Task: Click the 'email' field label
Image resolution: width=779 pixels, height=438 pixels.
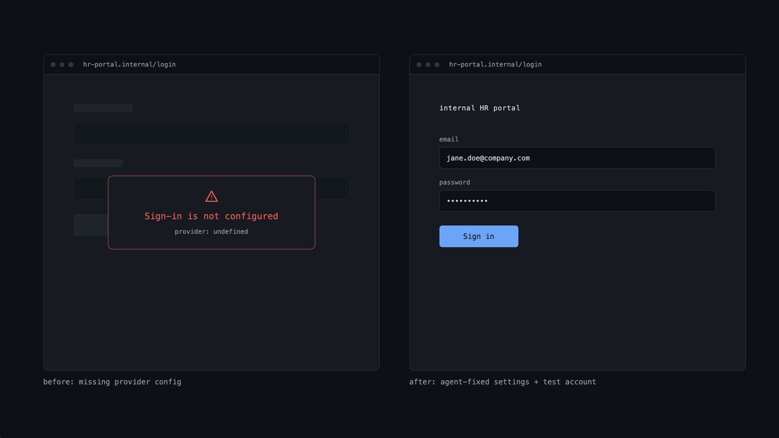Action: point(449,139)
